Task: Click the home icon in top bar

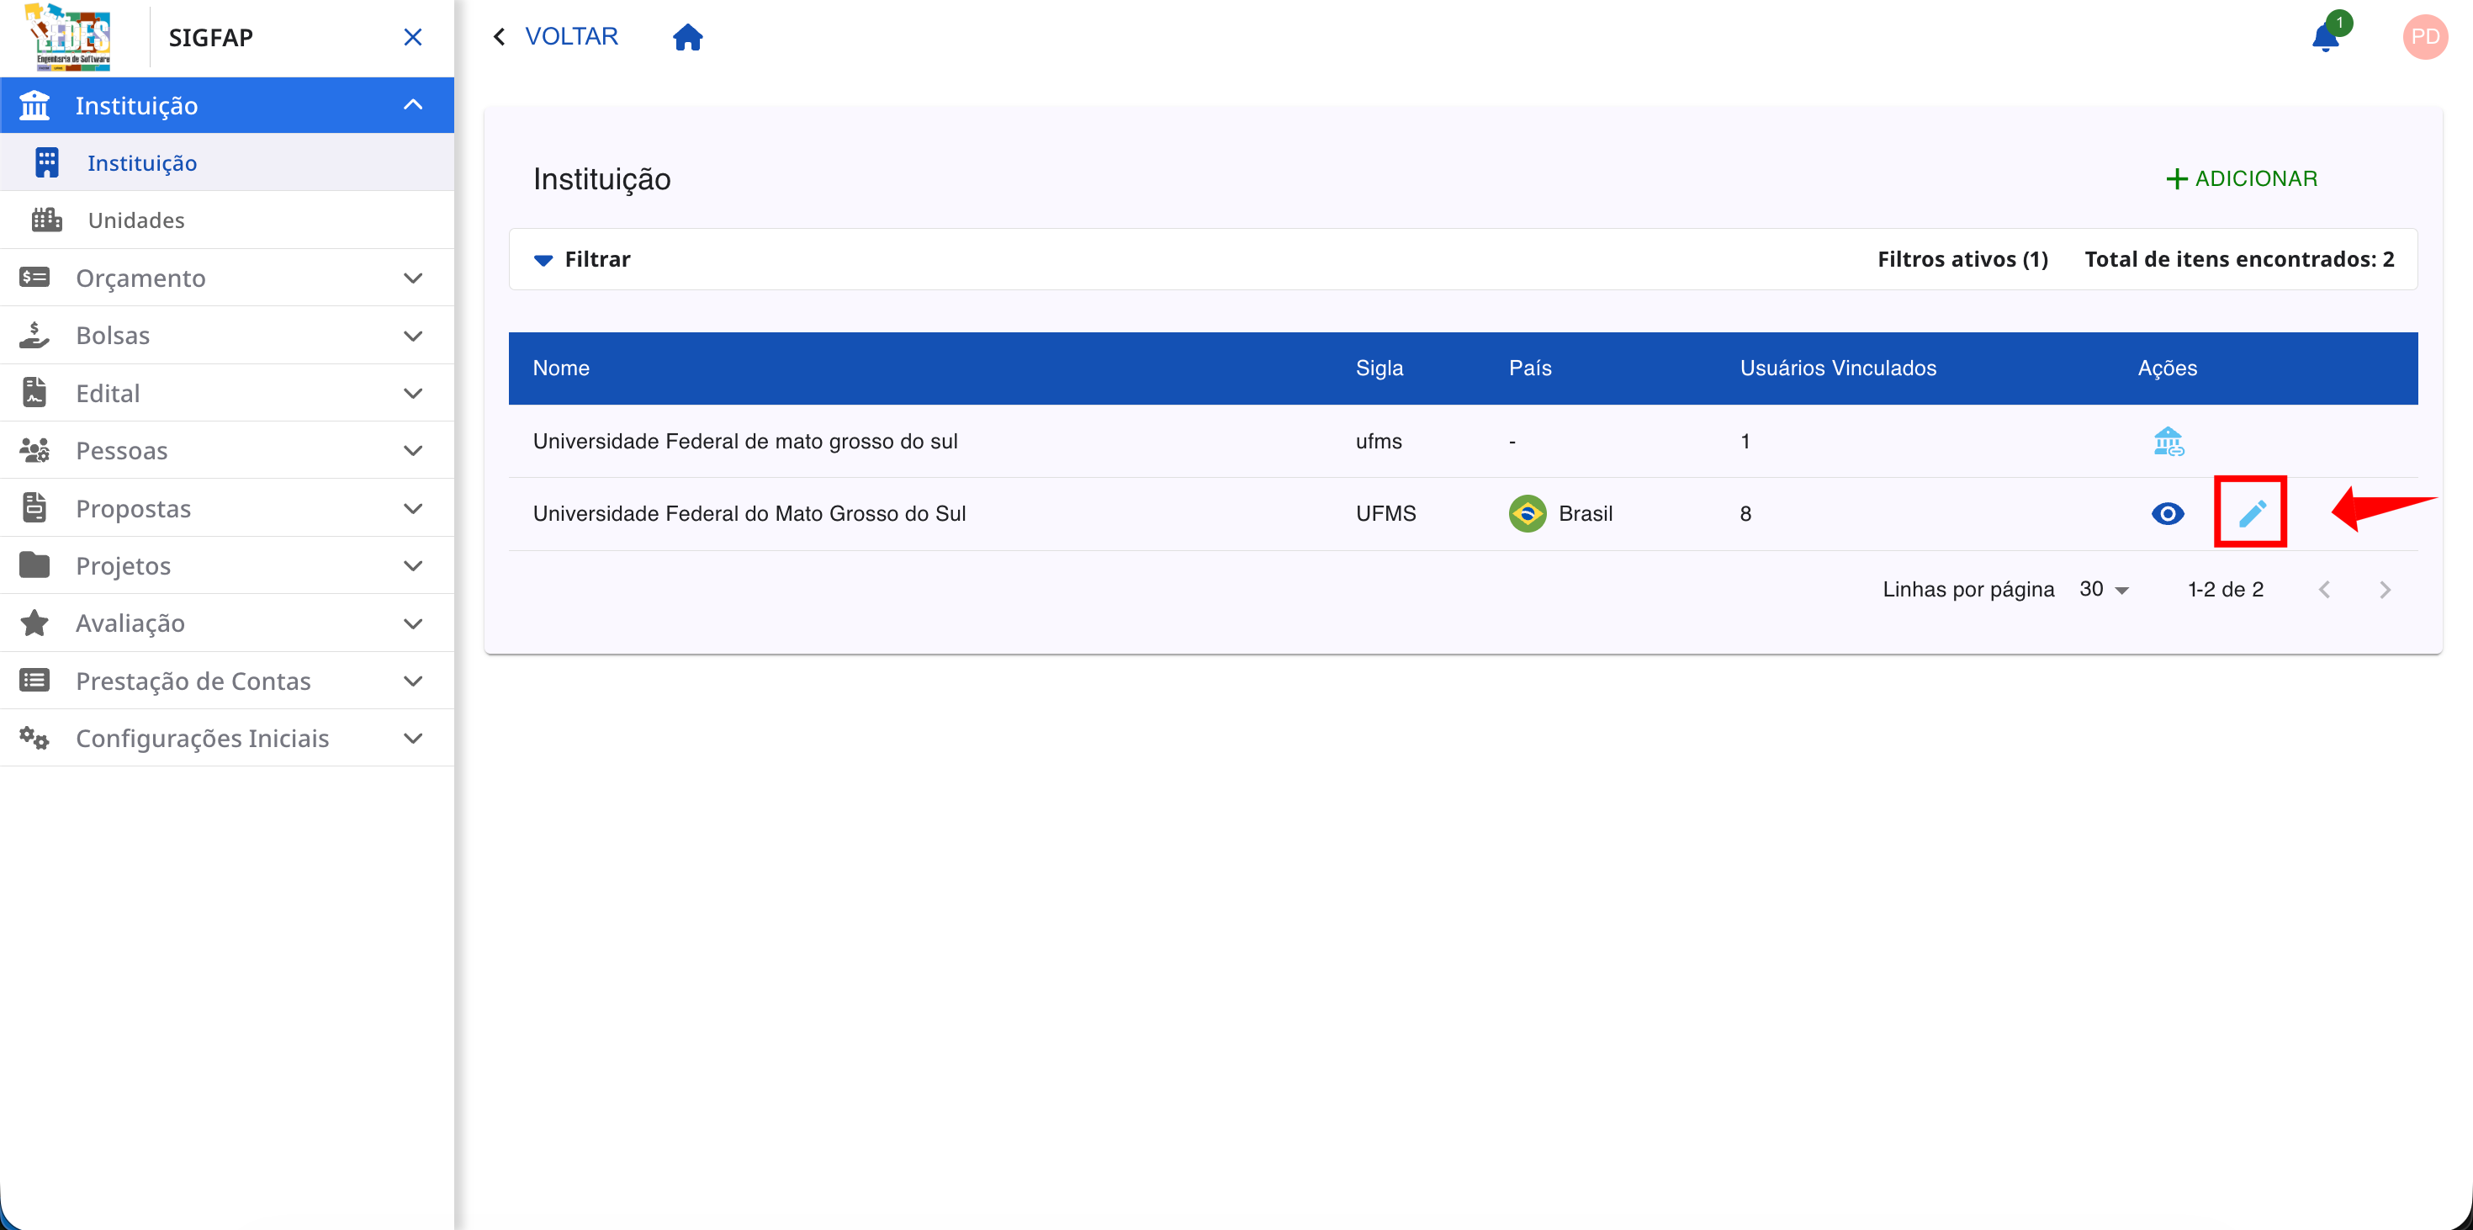Action: [687, 38]
